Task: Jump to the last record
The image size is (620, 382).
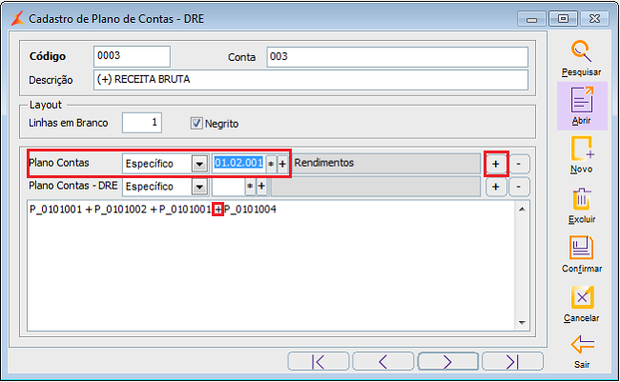Action: [x=512, y=361]
